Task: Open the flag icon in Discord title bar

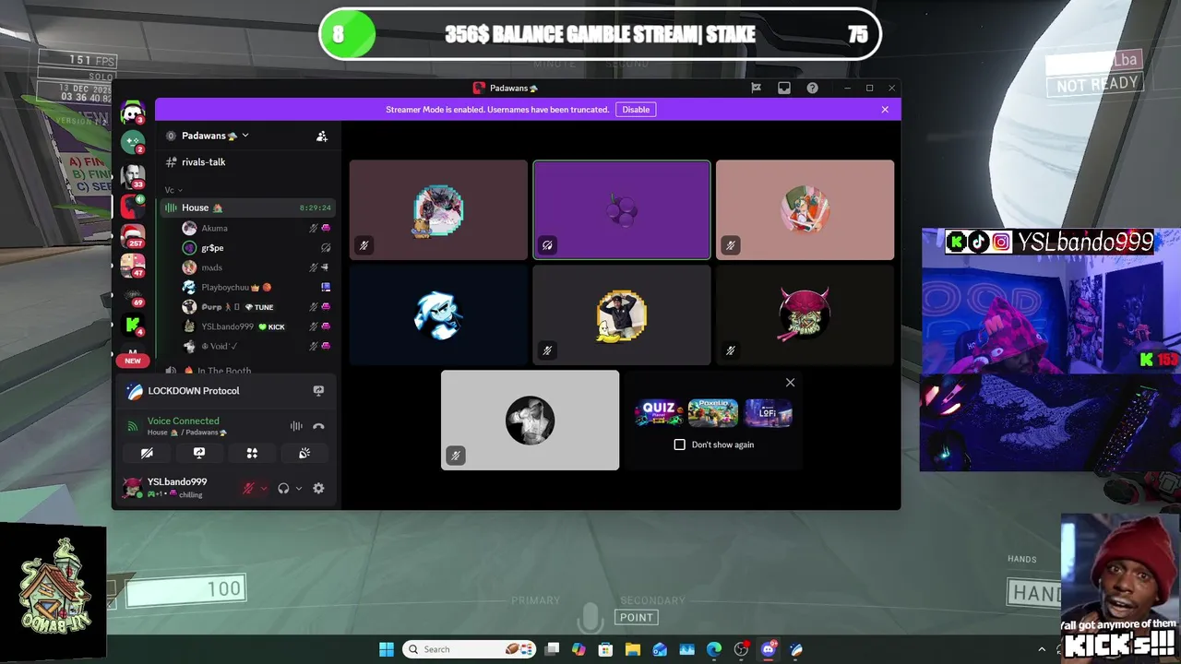Action: coord(756,88)
